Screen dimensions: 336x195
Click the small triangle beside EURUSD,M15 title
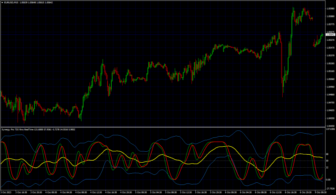pyautogui.click(x=2, y=3)
